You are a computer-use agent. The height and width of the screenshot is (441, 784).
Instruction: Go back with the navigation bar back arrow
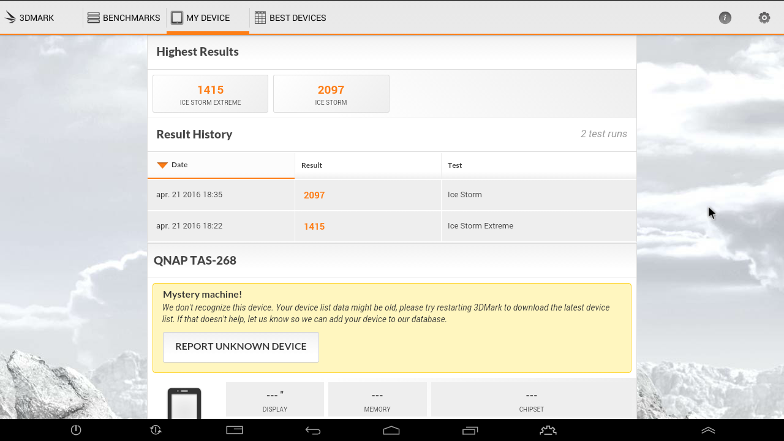(x=313, y=431)
